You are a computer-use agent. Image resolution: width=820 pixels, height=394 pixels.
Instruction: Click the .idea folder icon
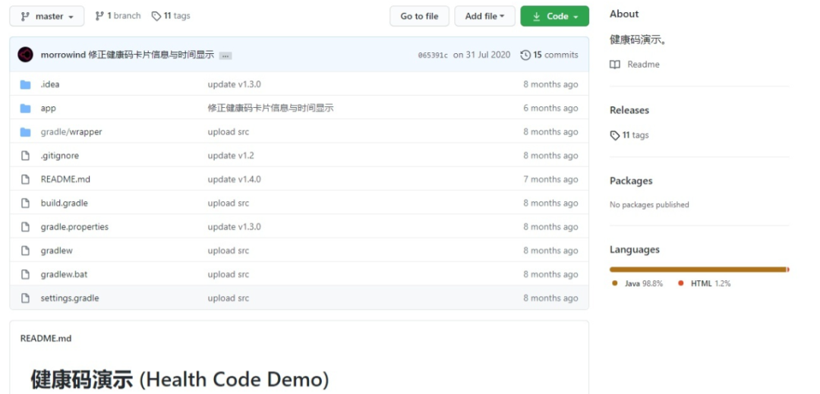pos(25,85)
